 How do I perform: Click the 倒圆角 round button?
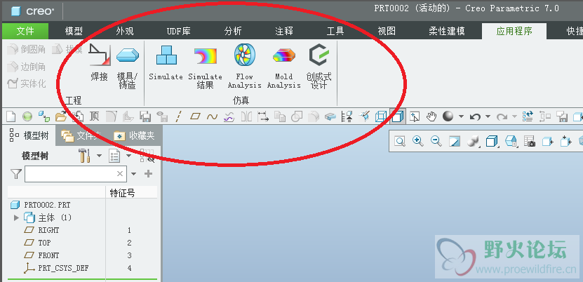(27, 49)
